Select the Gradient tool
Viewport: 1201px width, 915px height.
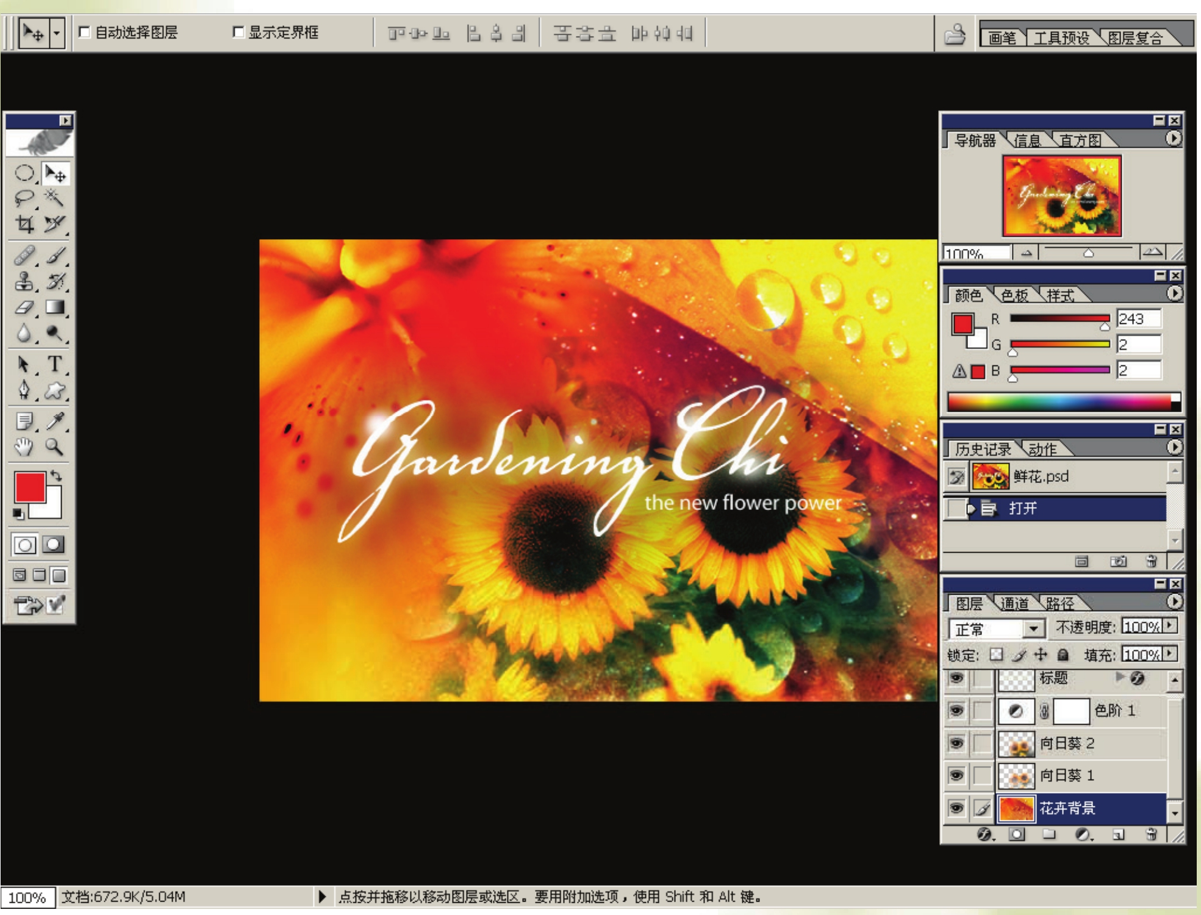pos(55,307)
